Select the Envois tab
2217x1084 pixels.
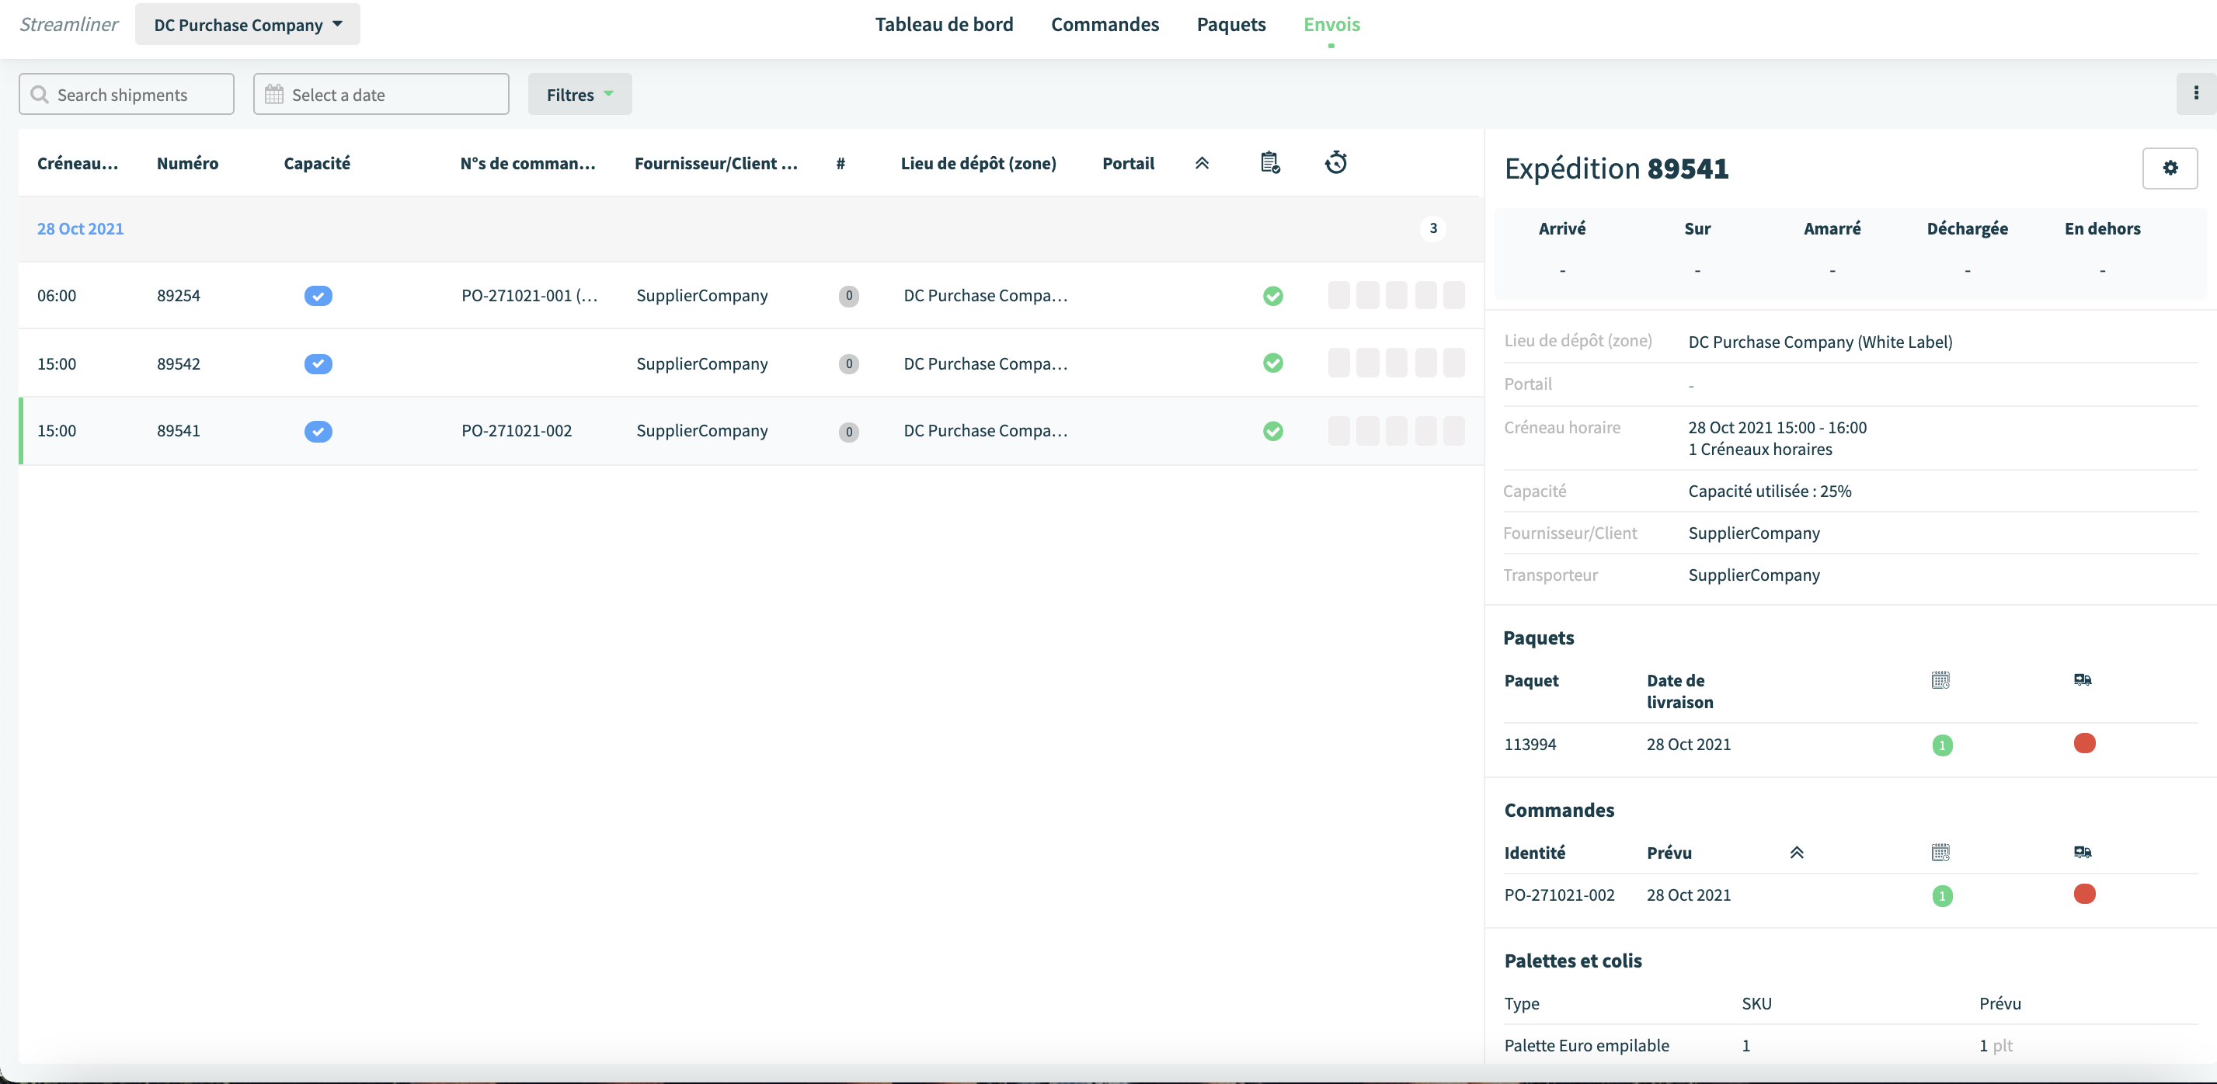pos(1331,24)
